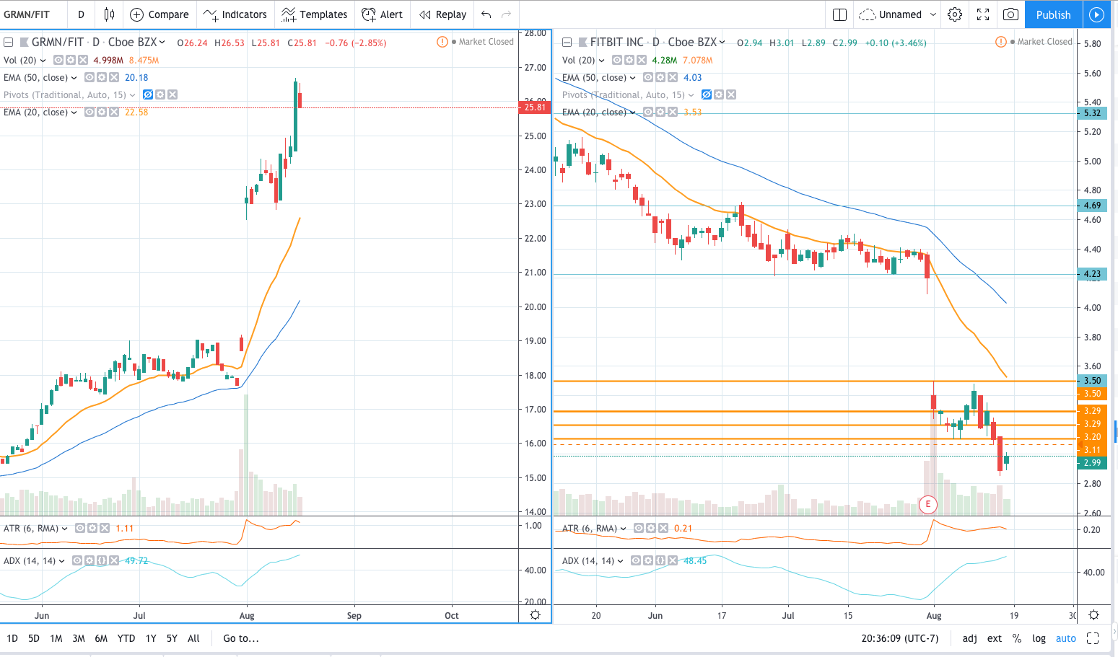The height and width of the screenshot is (657, 1118).
Task: Open the candlestick chart style selector
Action: (x=109, y=14)
